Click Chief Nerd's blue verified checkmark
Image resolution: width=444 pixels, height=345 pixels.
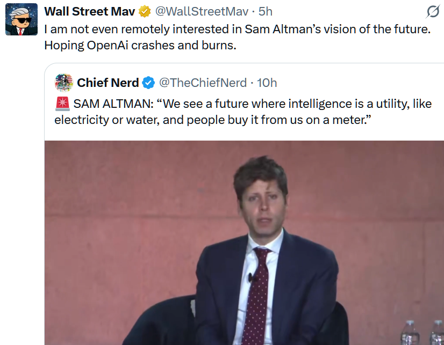pos(148,83)
